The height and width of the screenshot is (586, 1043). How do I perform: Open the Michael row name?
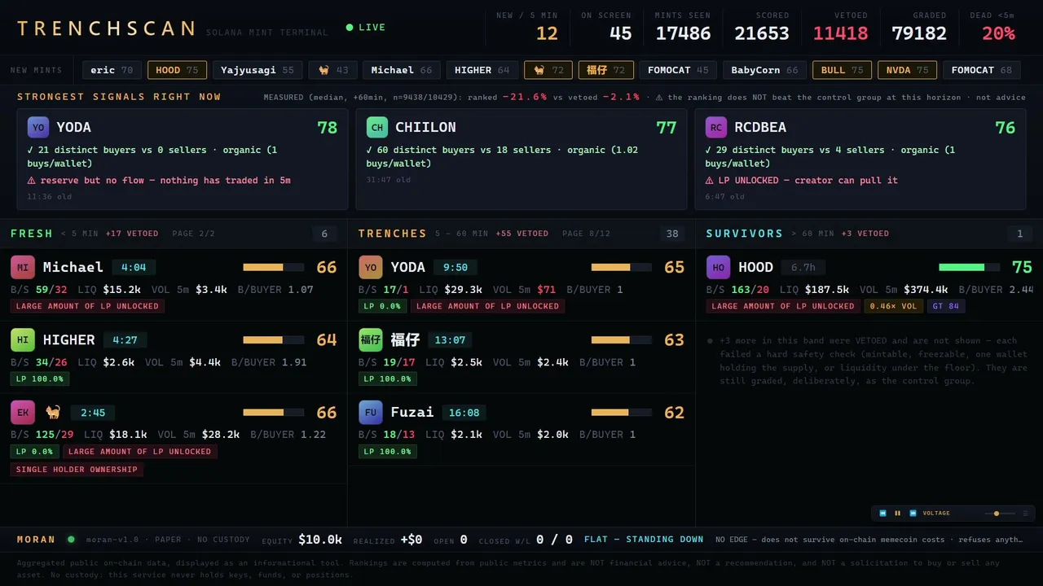[x=73, y=267]
